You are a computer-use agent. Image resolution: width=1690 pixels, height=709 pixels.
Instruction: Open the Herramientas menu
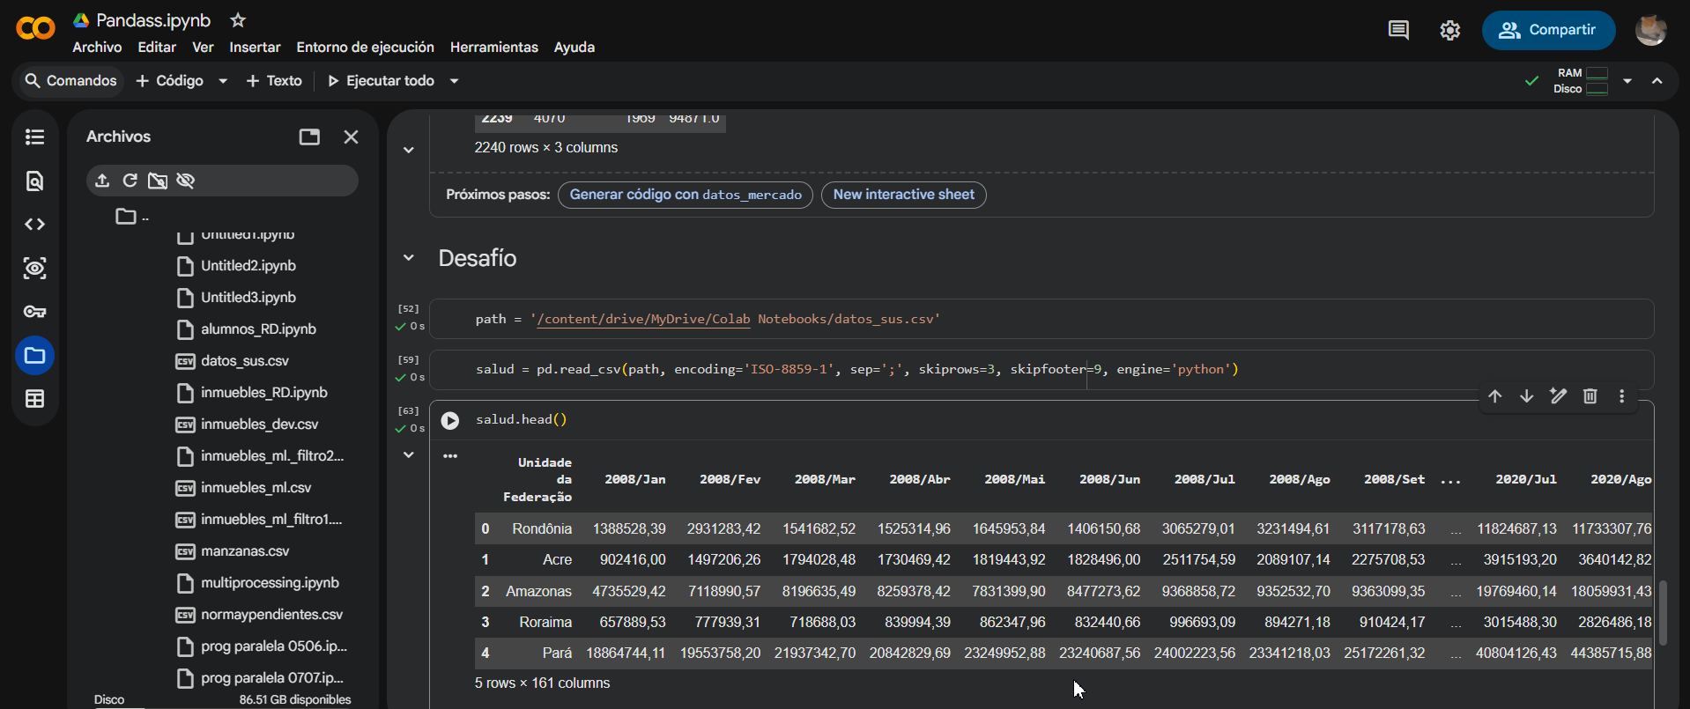coord(493,48)
